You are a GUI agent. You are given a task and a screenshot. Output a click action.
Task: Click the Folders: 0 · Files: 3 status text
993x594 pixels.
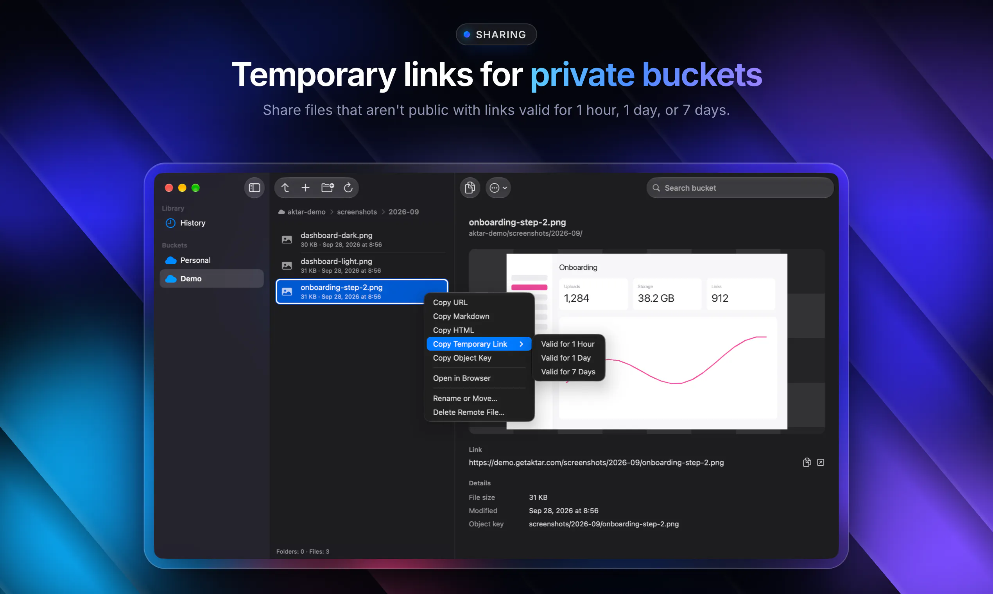click(x=303, y=551)
